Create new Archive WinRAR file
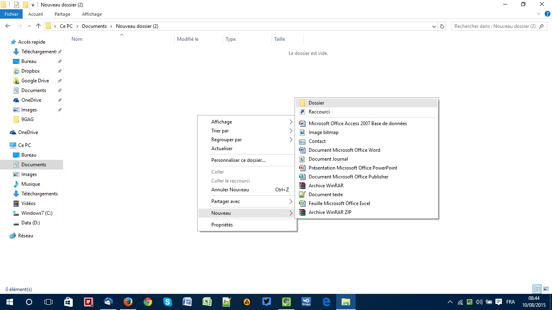 [367, 186]
